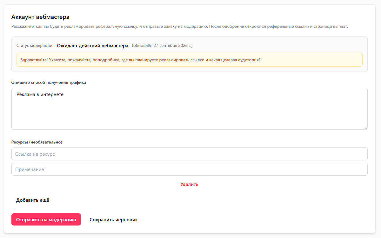The width and height of the screenshot is (381, 238).
Task: Click the label 'Опишите способ получения трафика'
Action: (49, 82)
